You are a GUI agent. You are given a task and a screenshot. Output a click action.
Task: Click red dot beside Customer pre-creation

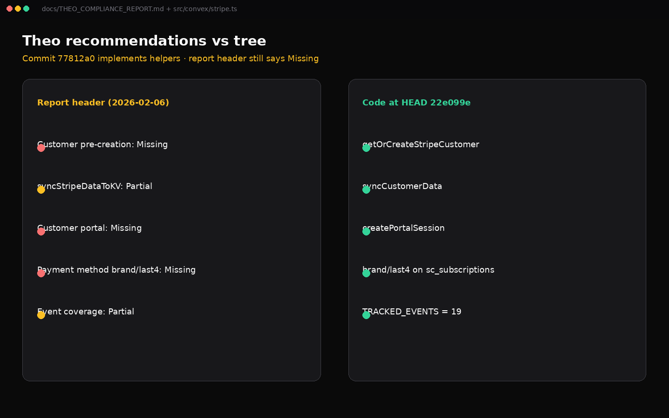[x=41, y=148]
